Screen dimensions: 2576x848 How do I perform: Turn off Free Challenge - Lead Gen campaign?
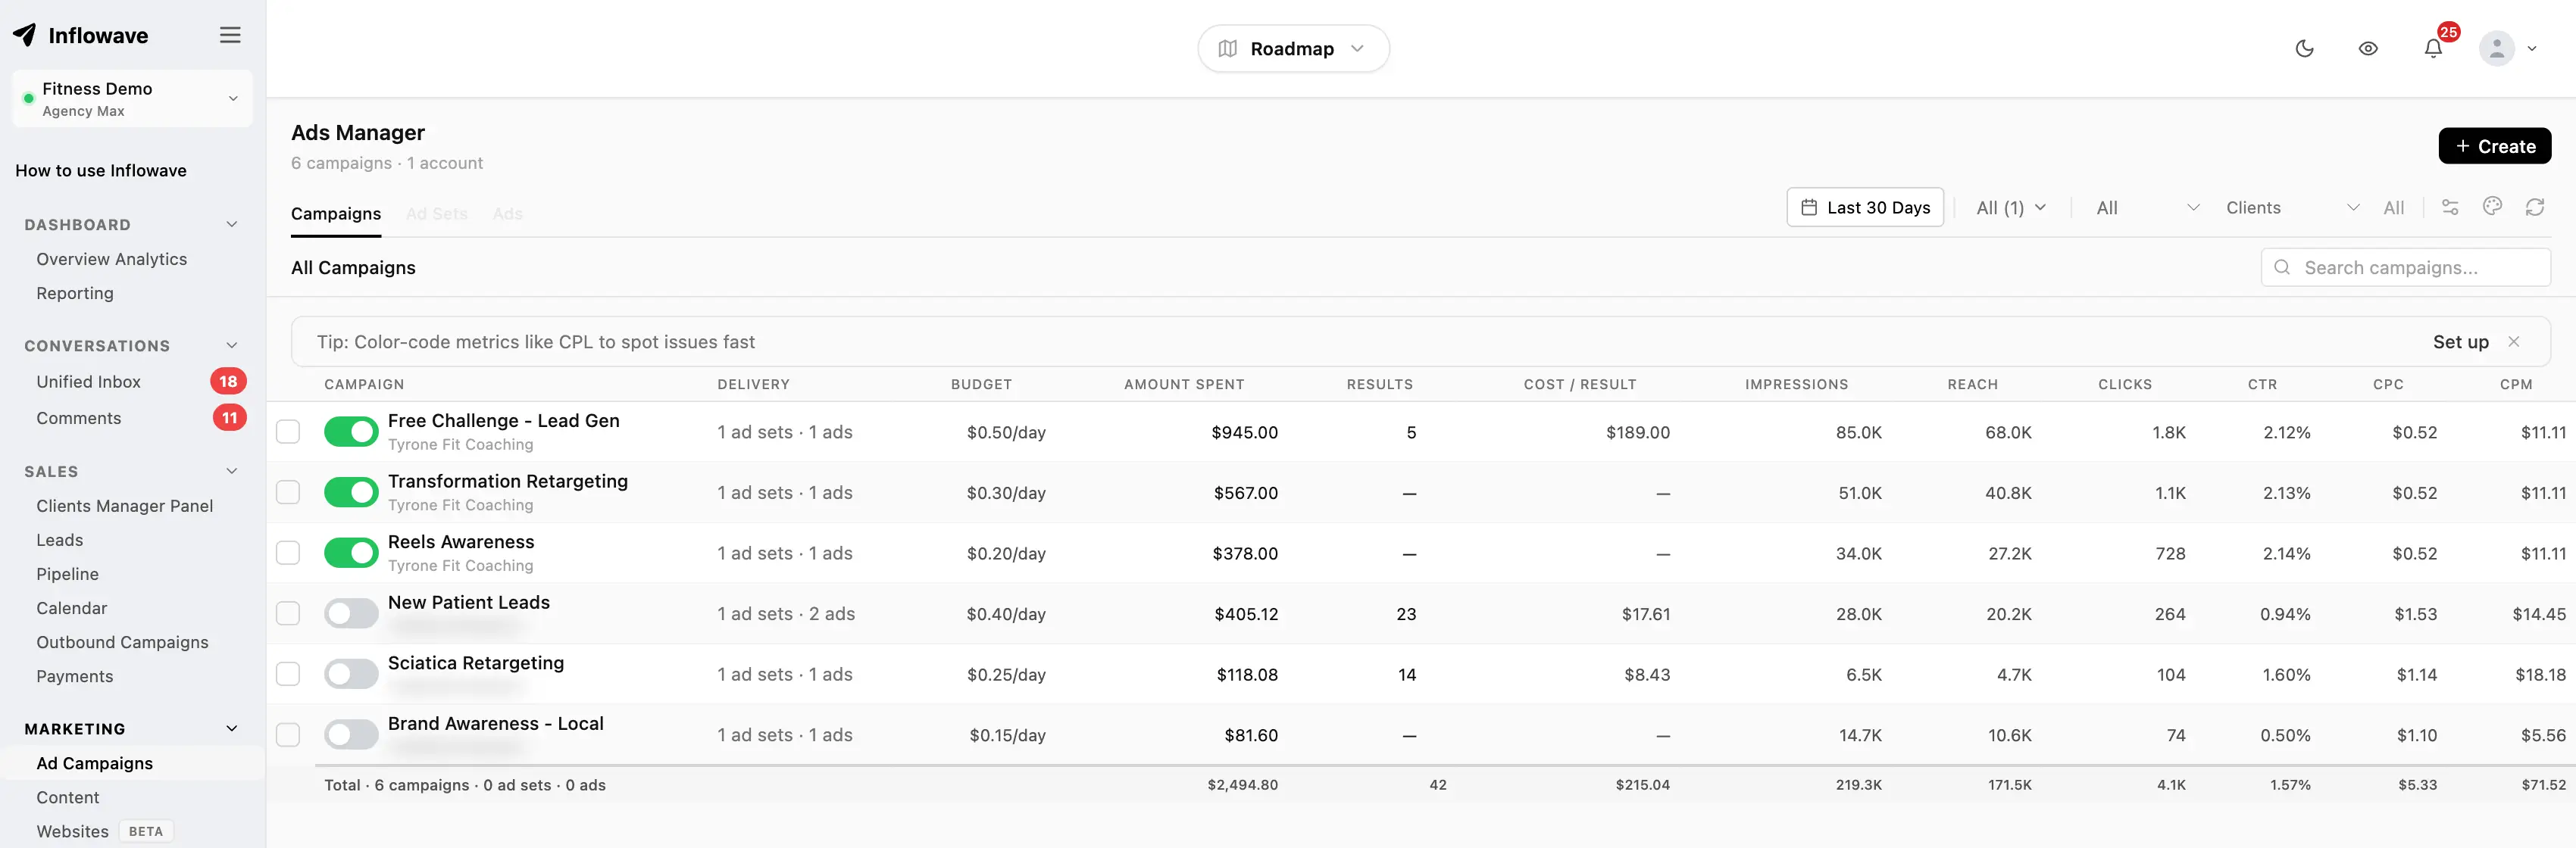point(351,432)
